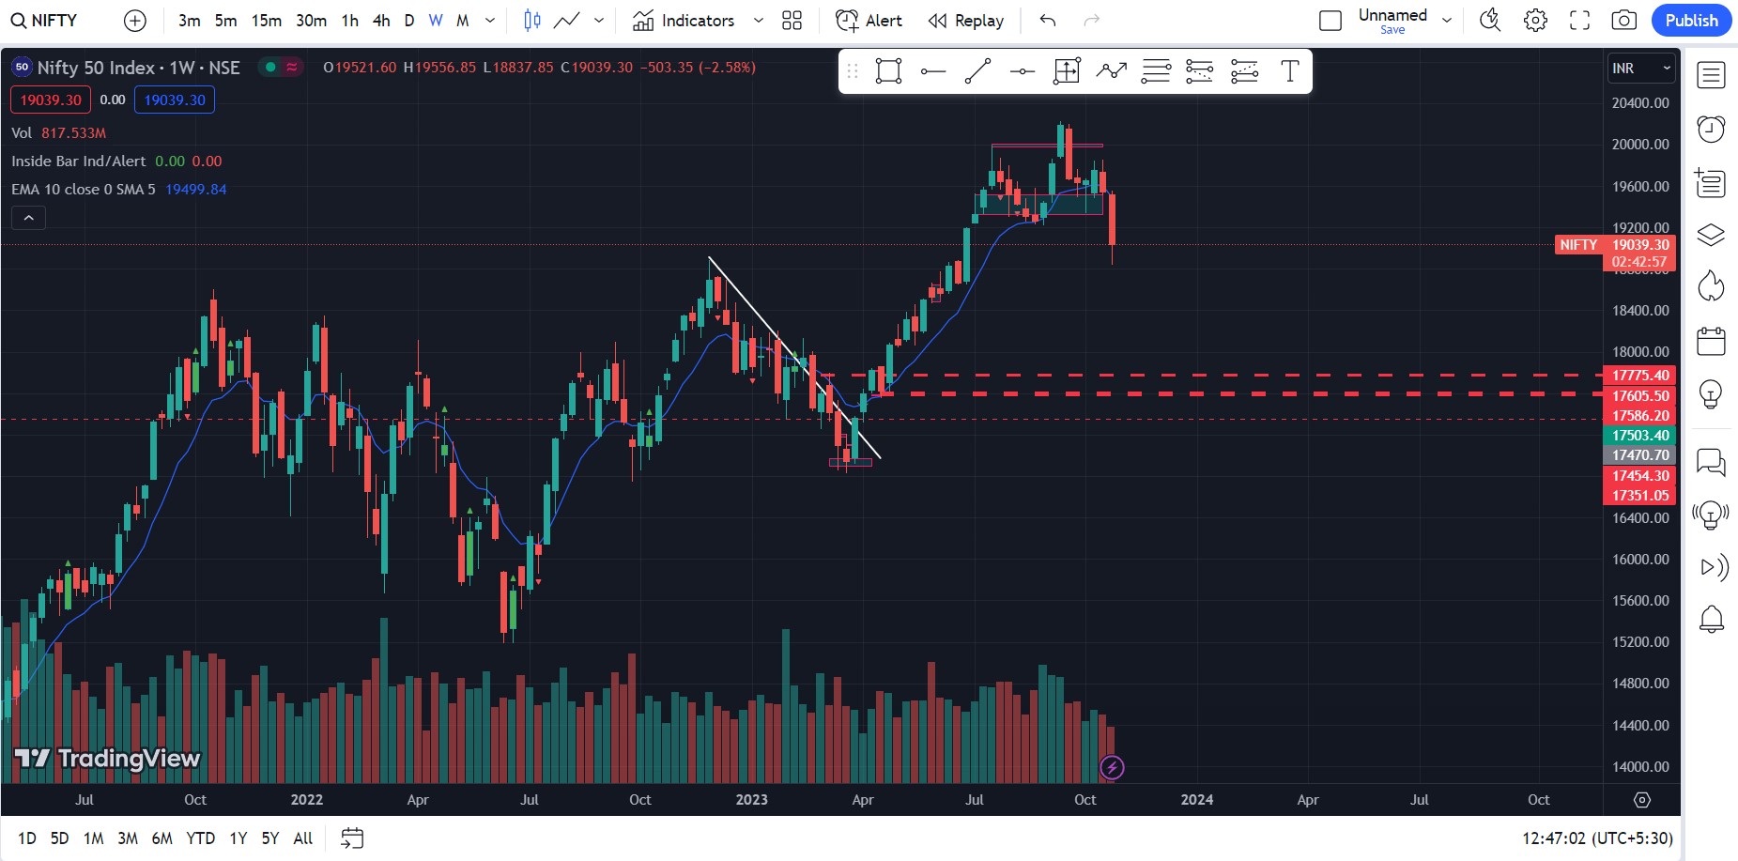Screen dimensions: 1738x861
Task: Toggle the layout checkbox beside Unnamed
Action: (1330, 21)
